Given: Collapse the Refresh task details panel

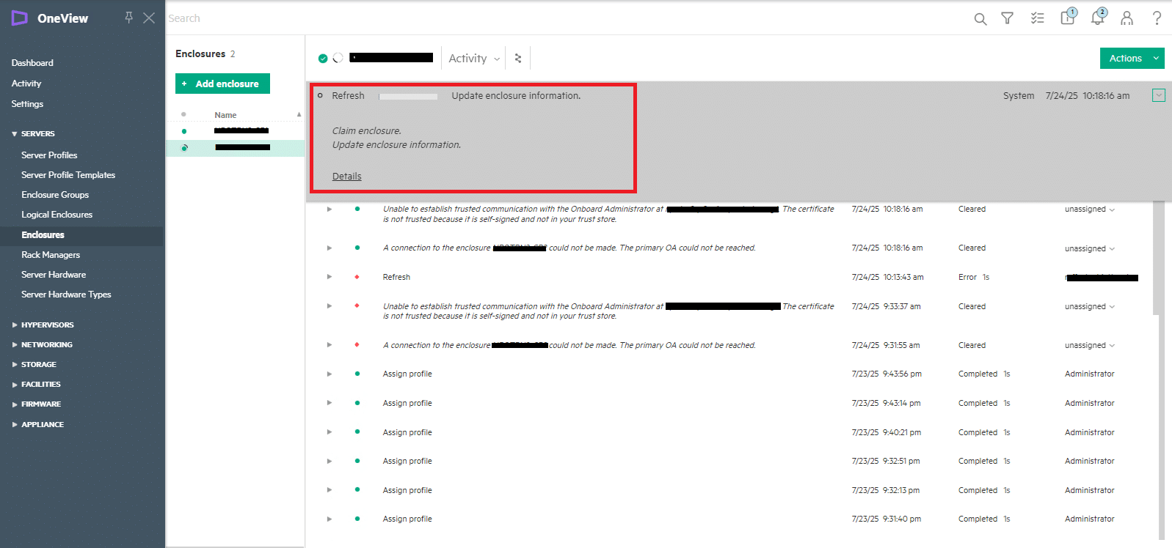Looking at the screenshot, I should point(1159,95).
